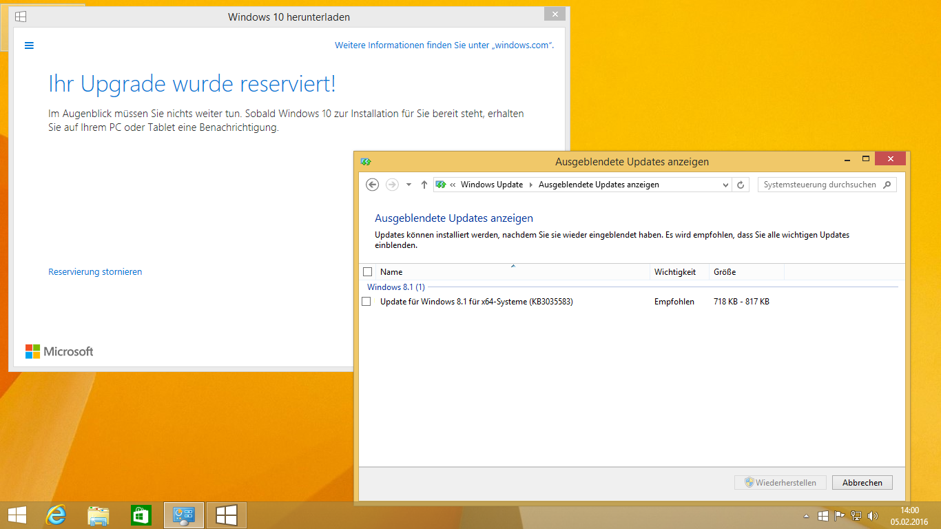Check the select-all checkbox in header
Viewport: 941px width, 529px height.
(x=367, y=272)
